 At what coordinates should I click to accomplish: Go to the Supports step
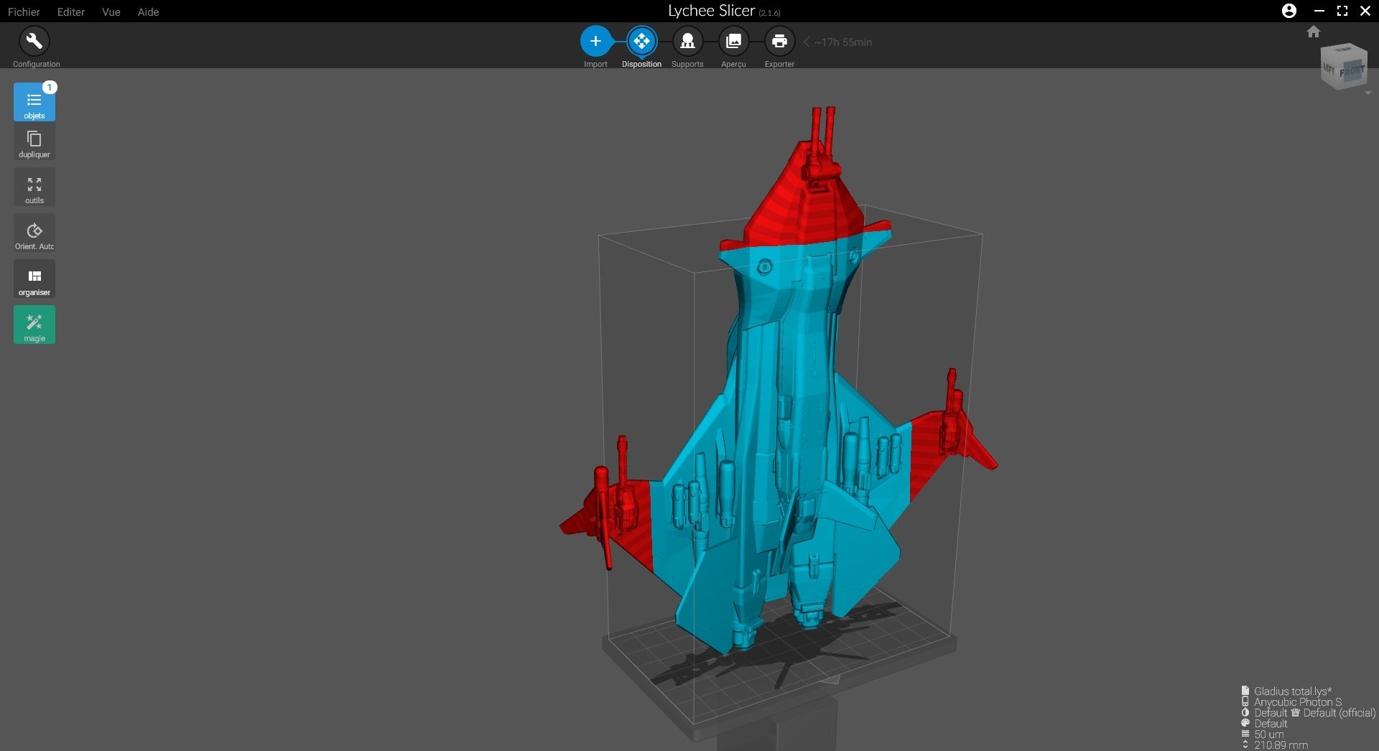click(x=687, y=42)
